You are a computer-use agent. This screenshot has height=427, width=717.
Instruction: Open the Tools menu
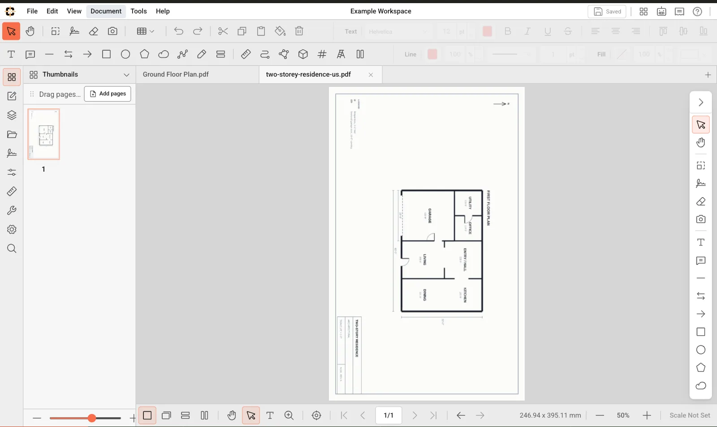138,11
